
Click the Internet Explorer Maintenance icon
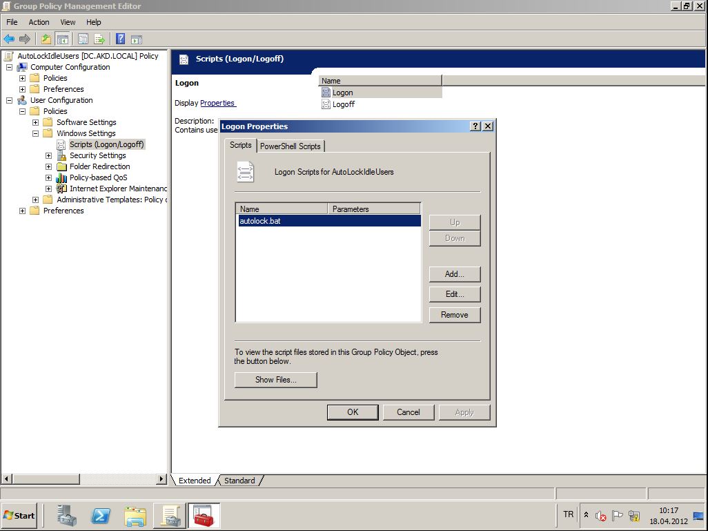click(x=61, y=189)
